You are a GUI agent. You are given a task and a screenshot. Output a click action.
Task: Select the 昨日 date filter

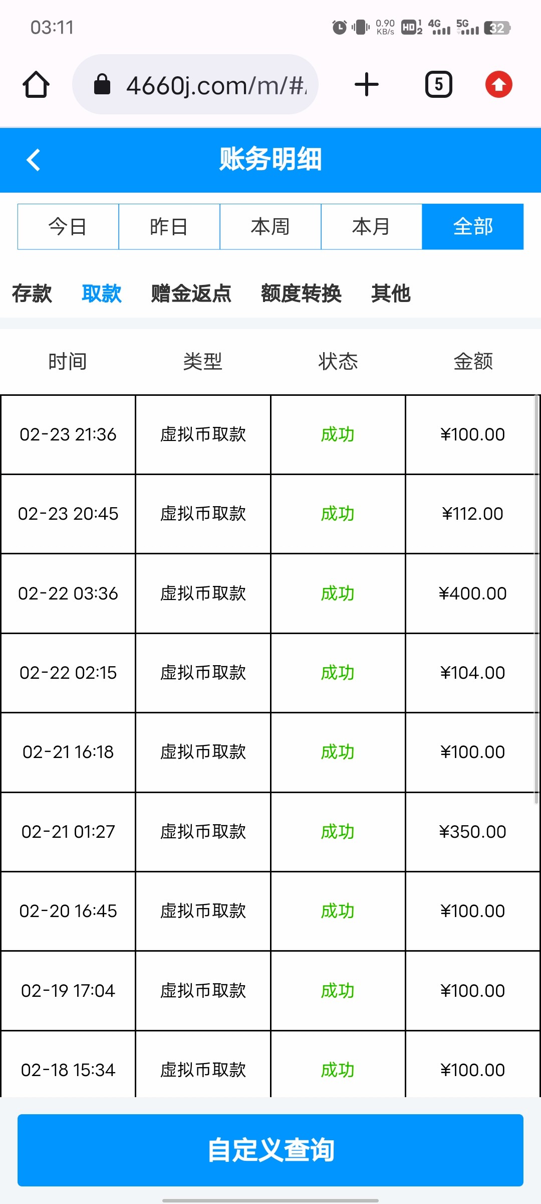[x=169, y=227]
